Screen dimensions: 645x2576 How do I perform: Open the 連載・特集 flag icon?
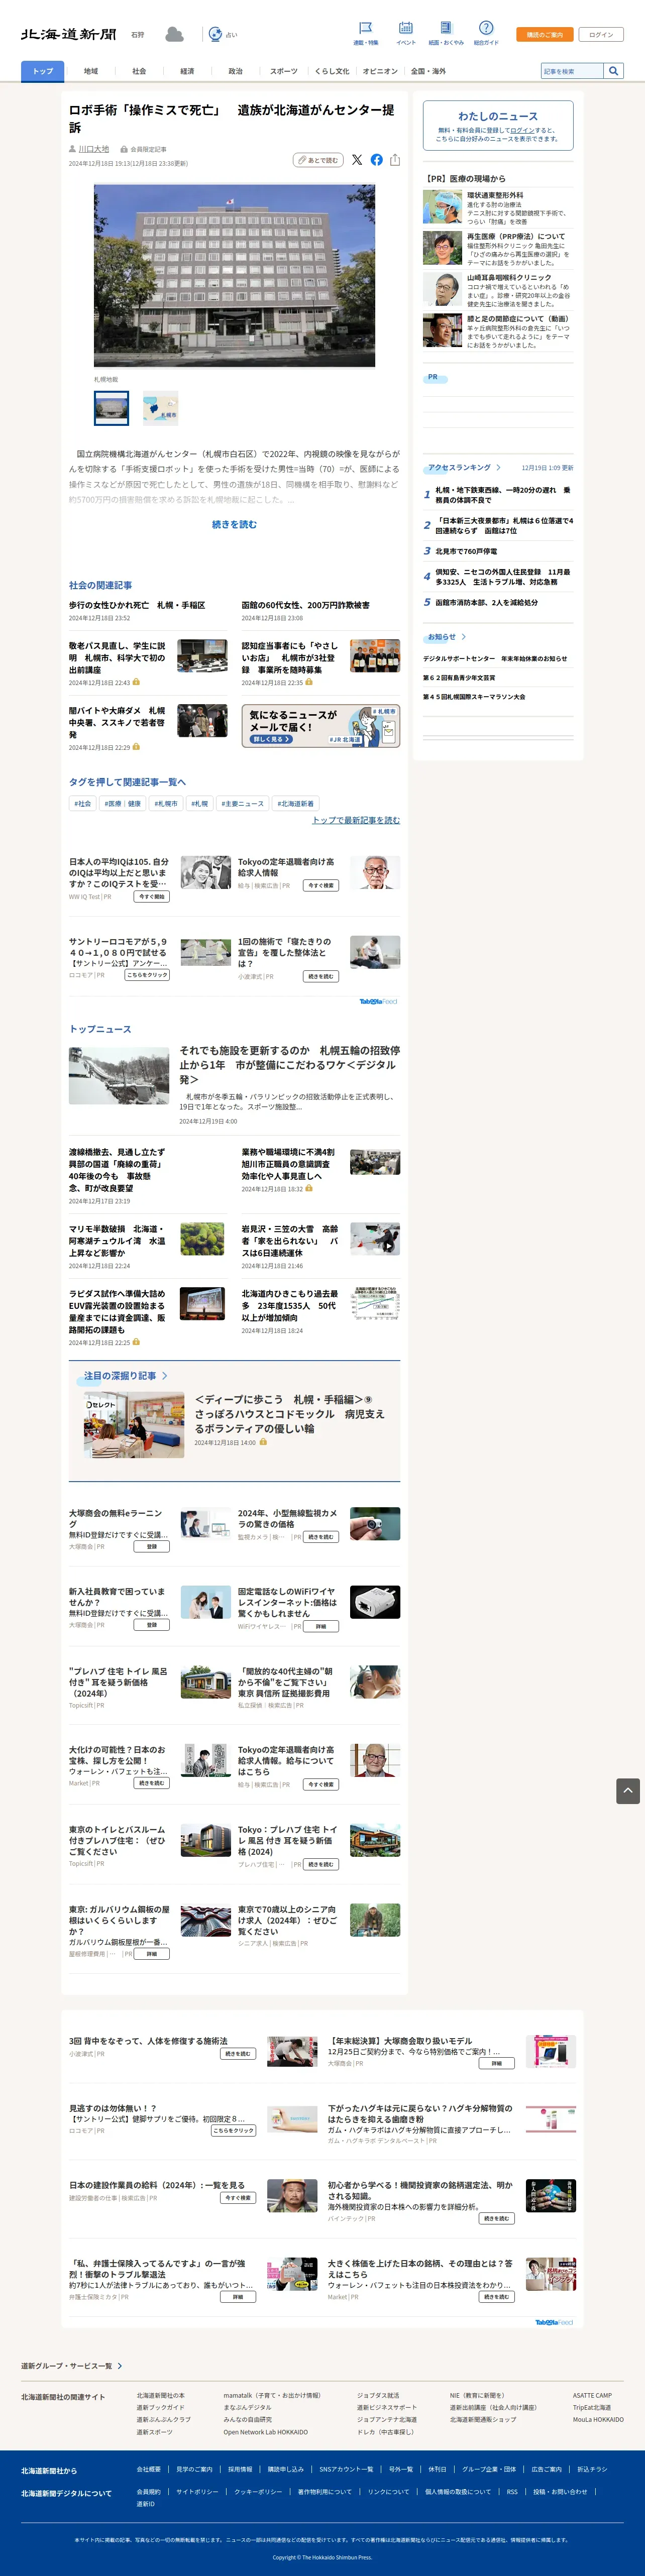click(365, 28)
